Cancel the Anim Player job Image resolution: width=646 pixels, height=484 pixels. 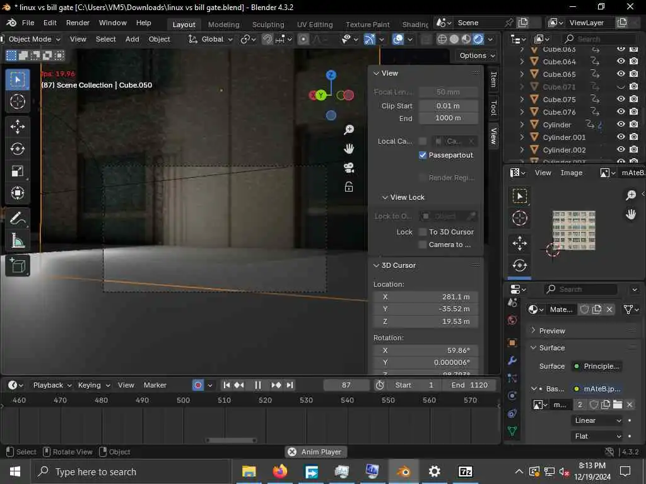coord(292,452)
